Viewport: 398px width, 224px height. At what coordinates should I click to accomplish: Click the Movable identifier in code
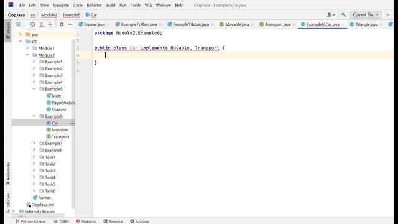click(180, 48)
